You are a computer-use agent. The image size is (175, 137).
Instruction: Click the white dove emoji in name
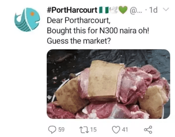(114, 10)
